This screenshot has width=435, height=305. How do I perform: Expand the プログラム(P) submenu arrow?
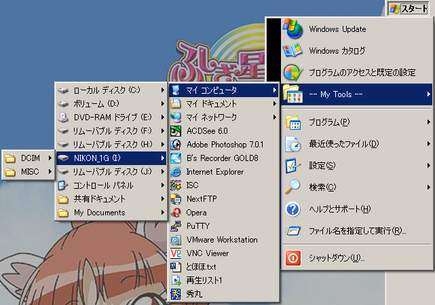pyautogui.click(x=428, y=122)
